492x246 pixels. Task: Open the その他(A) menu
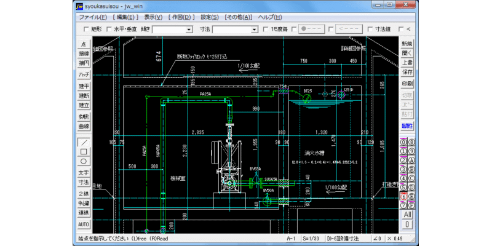(x=238, y=17)
